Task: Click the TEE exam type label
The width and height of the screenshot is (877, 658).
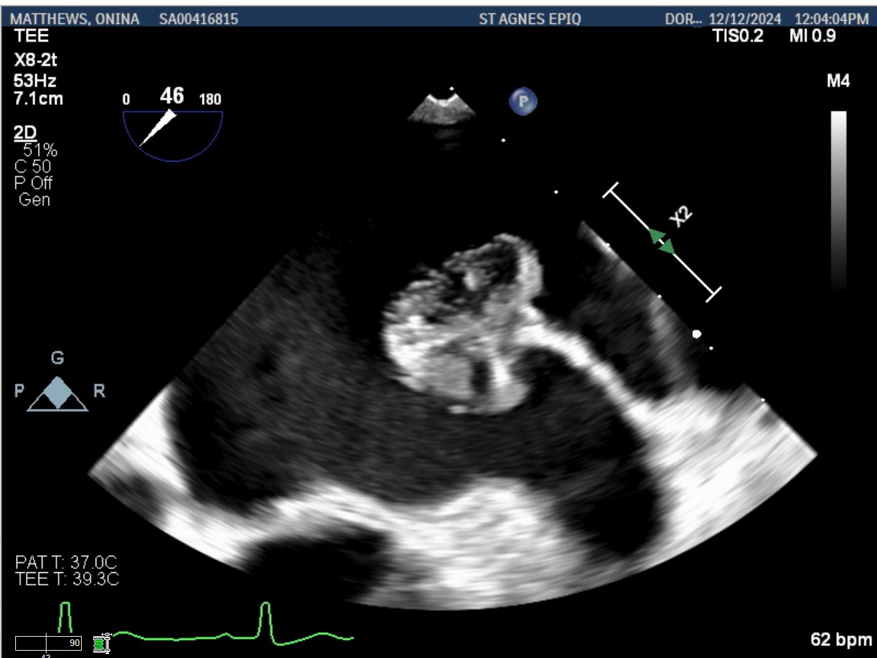Action: click(31, 37)
